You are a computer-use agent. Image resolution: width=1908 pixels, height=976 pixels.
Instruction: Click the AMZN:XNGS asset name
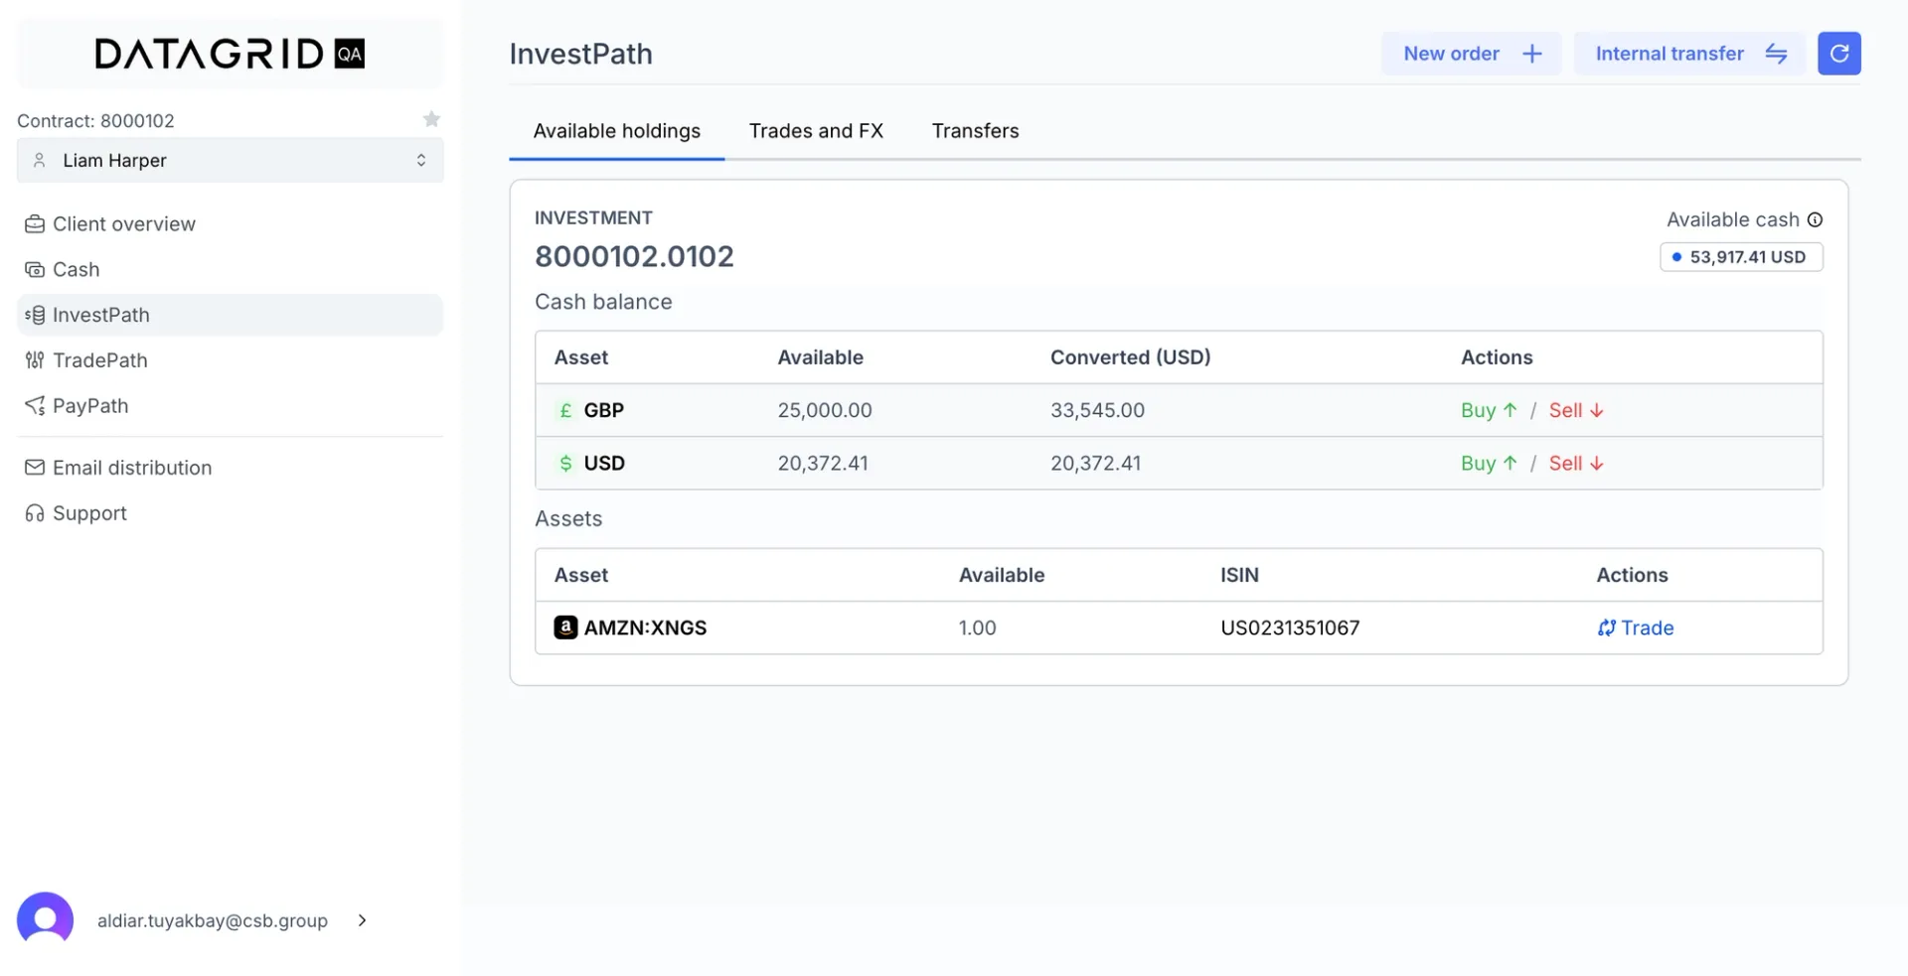(x=645, y=627)
